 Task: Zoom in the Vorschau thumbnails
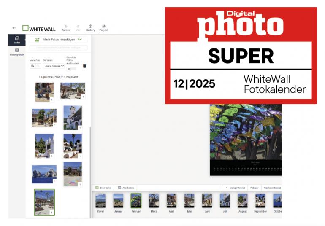[x=38, y=66]
